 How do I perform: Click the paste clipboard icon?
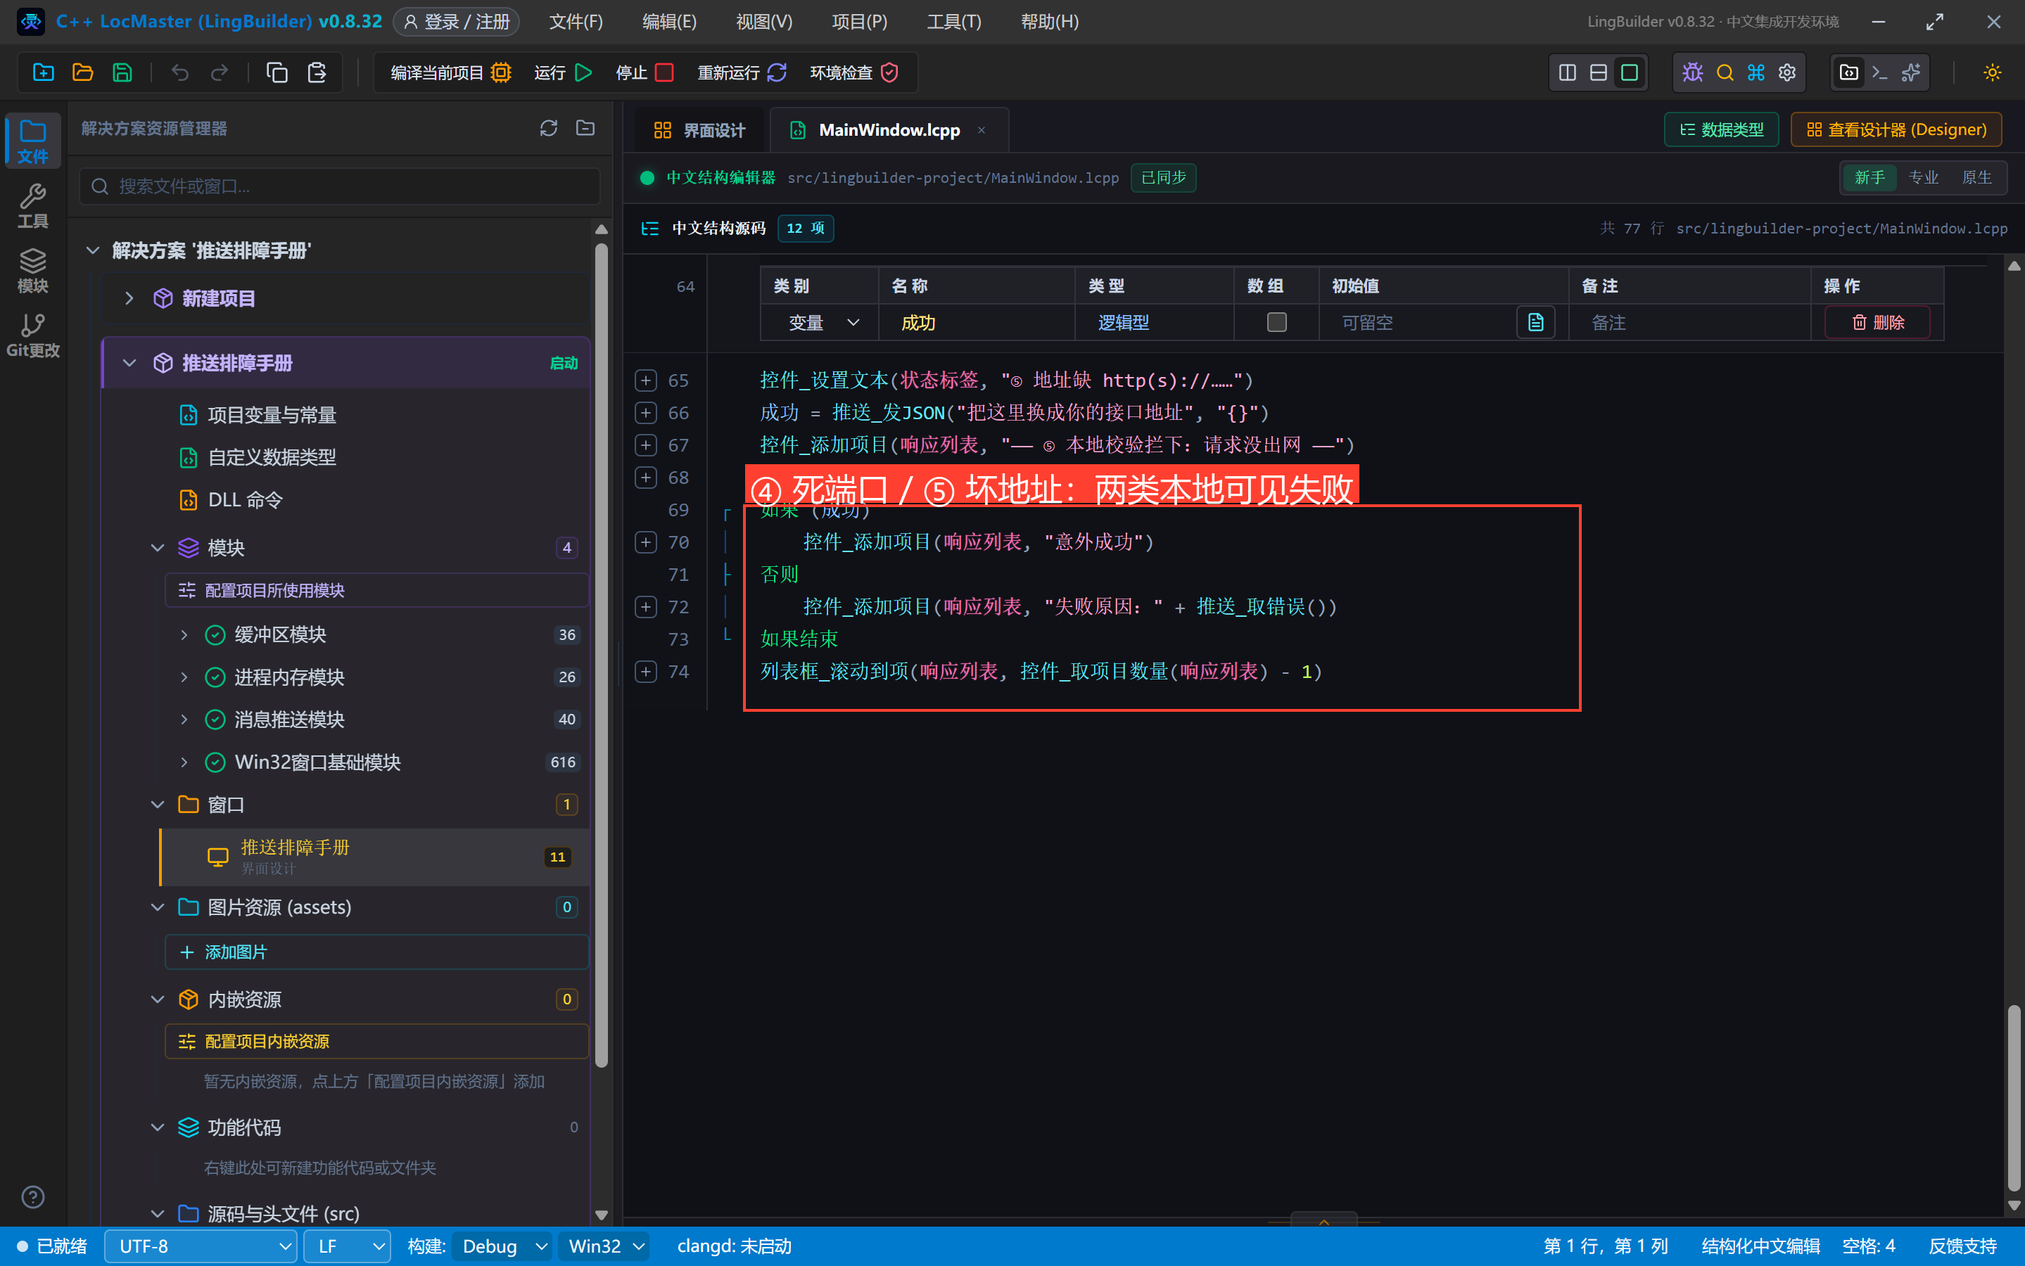pos(317,73)
